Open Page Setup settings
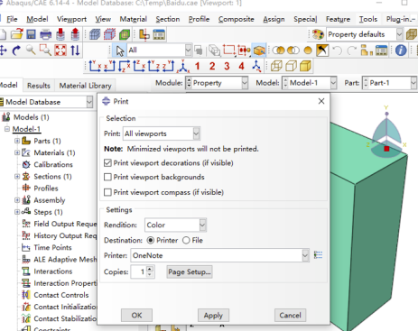 pyautogui.click(x=190, y=271)
